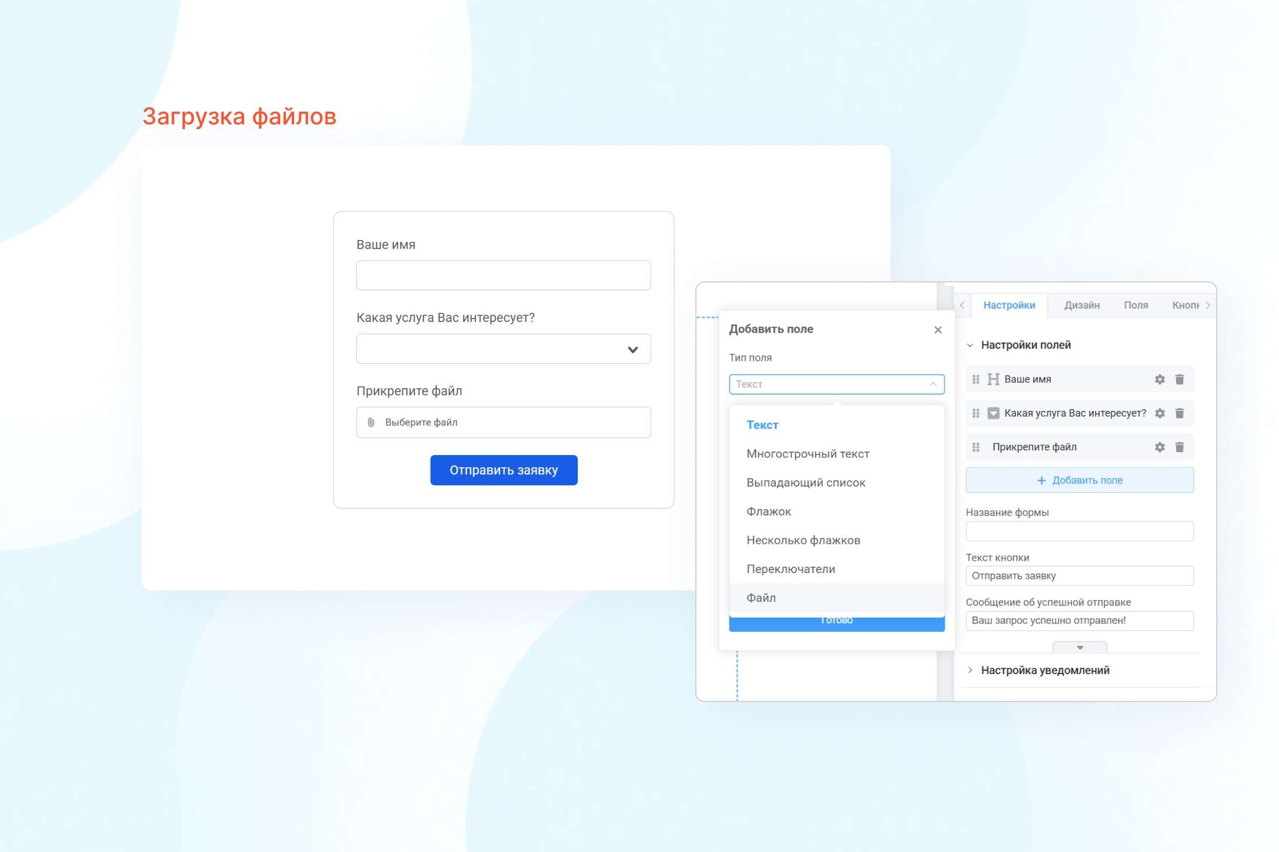1279x852 pixels.
Task: Open gear settings for Прикрепите файл field
Action: point(1159,447)
